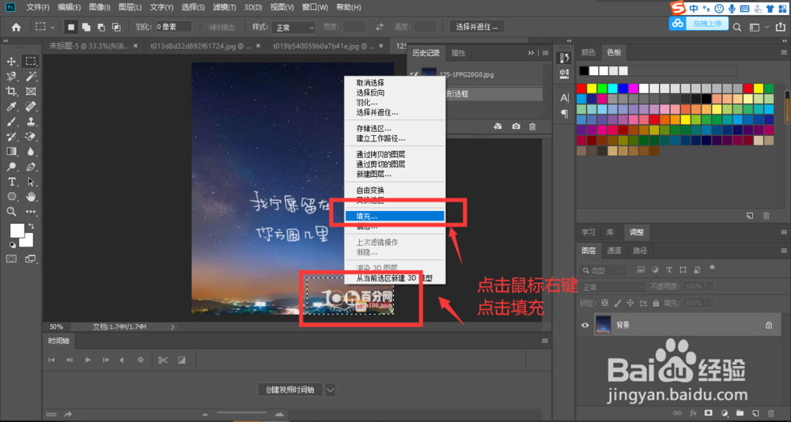Expand dropdown next to 创建视频时间轴
The image size is (791, 422).
331,390
